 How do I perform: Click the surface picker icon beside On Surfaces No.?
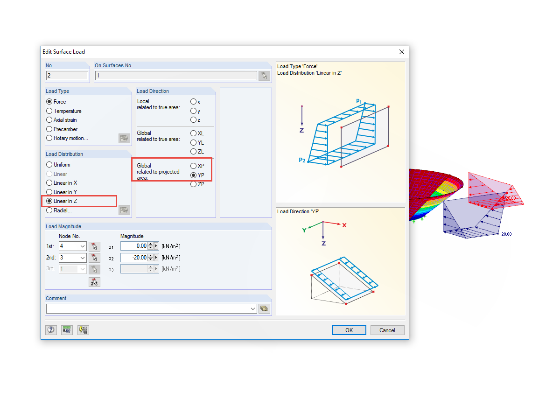264,75
